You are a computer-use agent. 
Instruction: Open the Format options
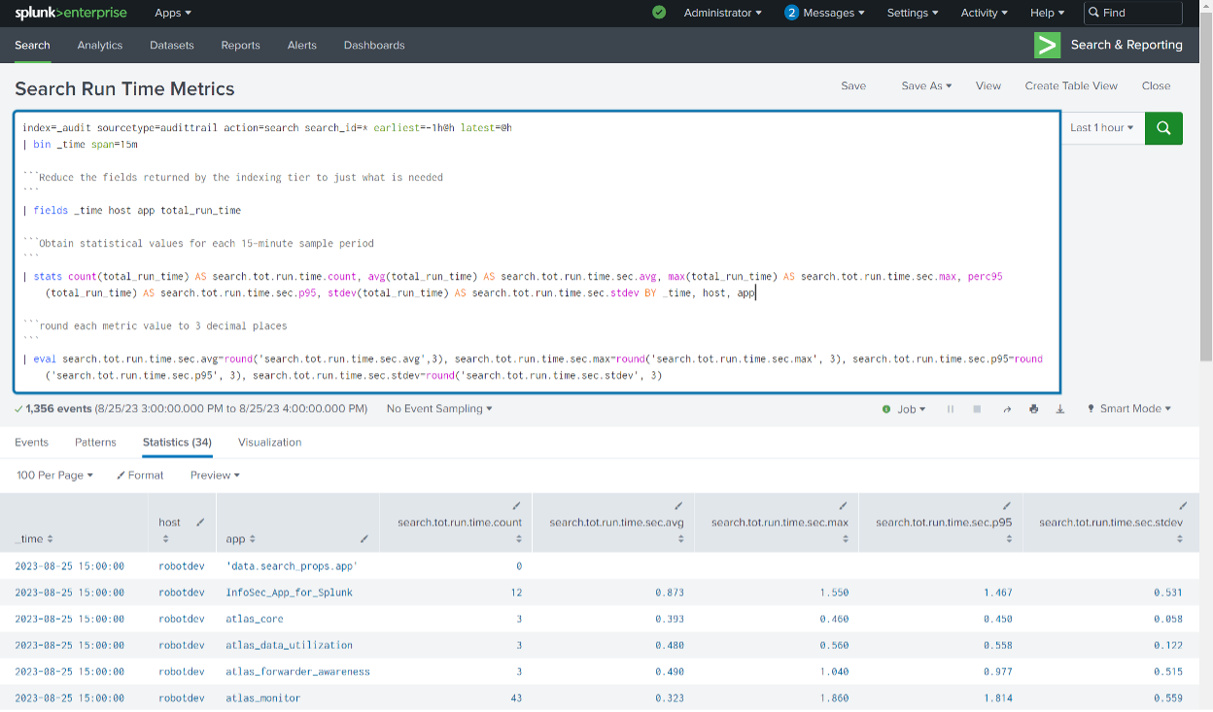(140, 475)
